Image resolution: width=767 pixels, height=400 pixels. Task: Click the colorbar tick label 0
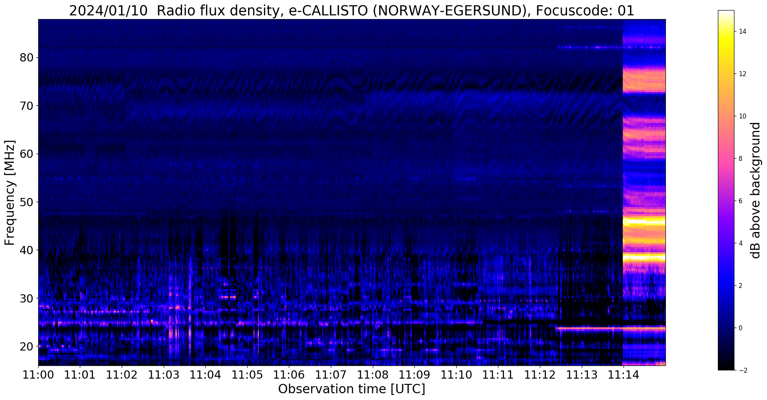point(740,328)
